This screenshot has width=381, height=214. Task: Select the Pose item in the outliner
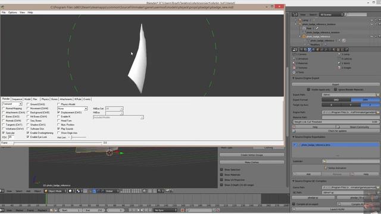click(308, 29)
